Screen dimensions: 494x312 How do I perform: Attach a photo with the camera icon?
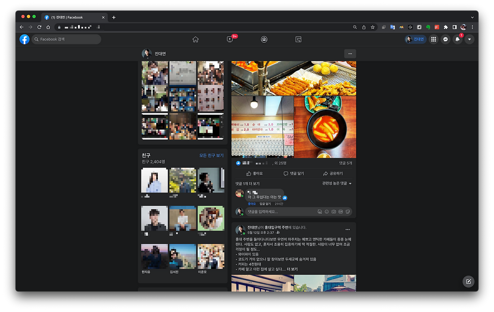coord(334,212)
